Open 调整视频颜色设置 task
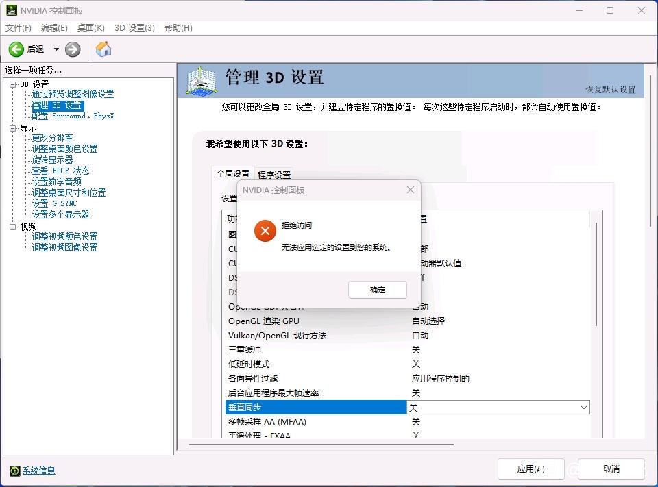This screenshot has width=658, height=487. pyautogui.click(x=64, y=236)
